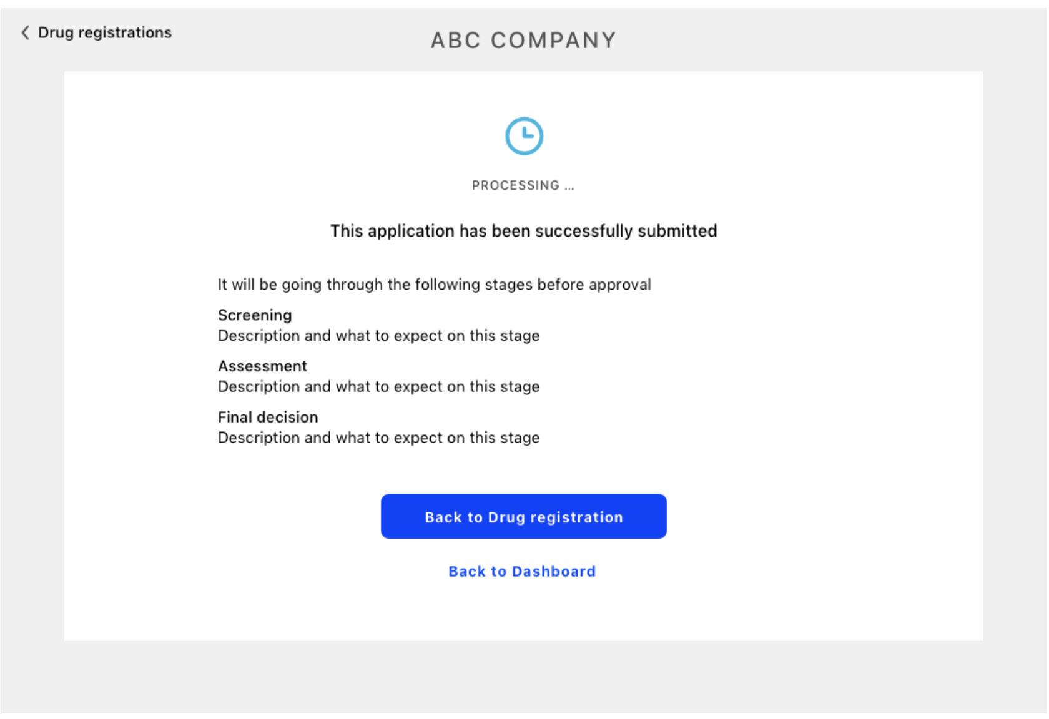The width and height of the screenshot is (1049, 719).
Task: Click the back chevron arrow icon
Action: [x=25, y=32]
